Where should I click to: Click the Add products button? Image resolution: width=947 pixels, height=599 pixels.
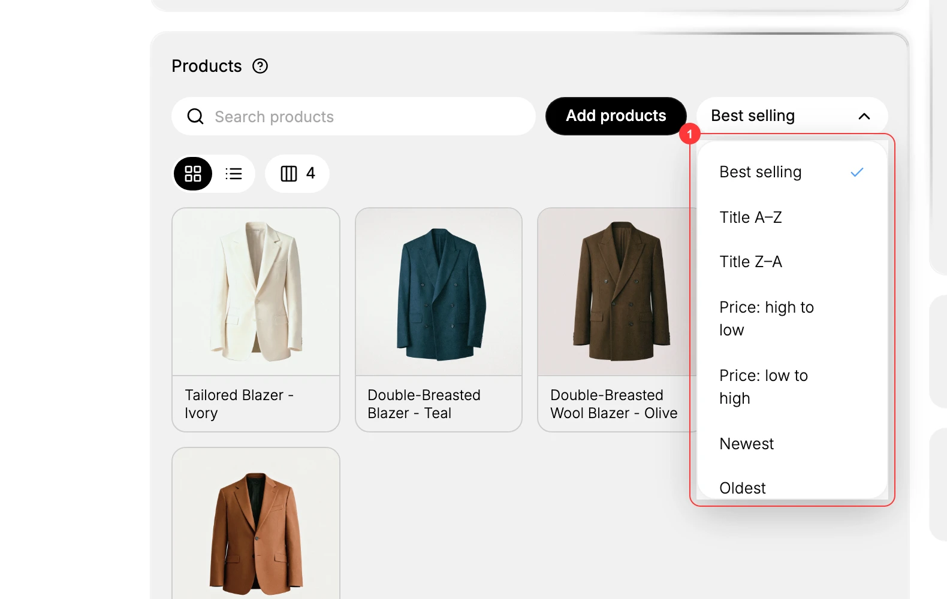[x=616, y=116]
